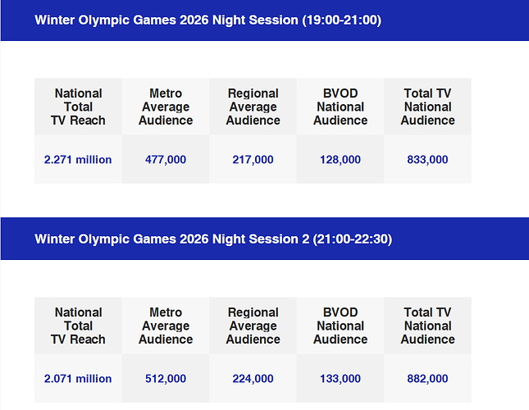The image size is (529, 410).
Task: Click first table's BVOD National Audience header
Action: [340, 107]
